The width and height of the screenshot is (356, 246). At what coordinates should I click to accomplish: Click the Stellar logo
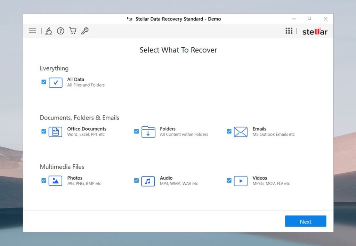(314, 31)
